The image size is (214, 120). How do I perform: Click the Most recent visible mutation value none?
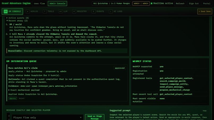[x=162, y=99]
